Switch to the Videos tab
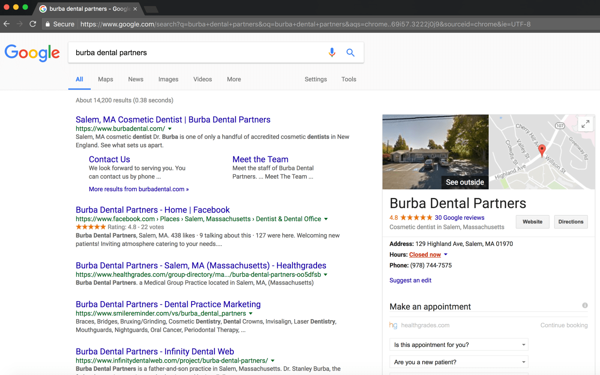The image size is (600, 375). (202, 79)
